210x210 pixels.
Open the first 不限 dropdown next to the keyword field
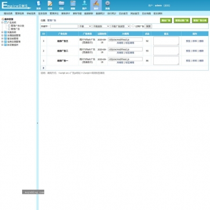[x=85, y=26]
